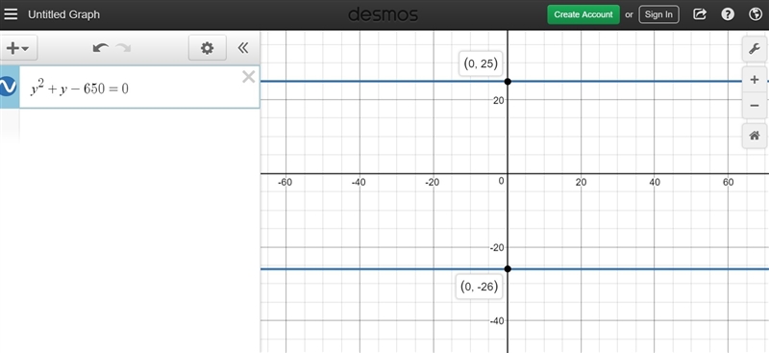Zoom in on the graph
Image resolution: width=769 pixels, height=353 pixels.
coord(755,80)
